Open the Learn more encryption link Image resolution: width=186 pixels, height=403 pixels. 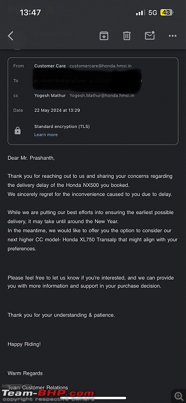pos(46,135)
